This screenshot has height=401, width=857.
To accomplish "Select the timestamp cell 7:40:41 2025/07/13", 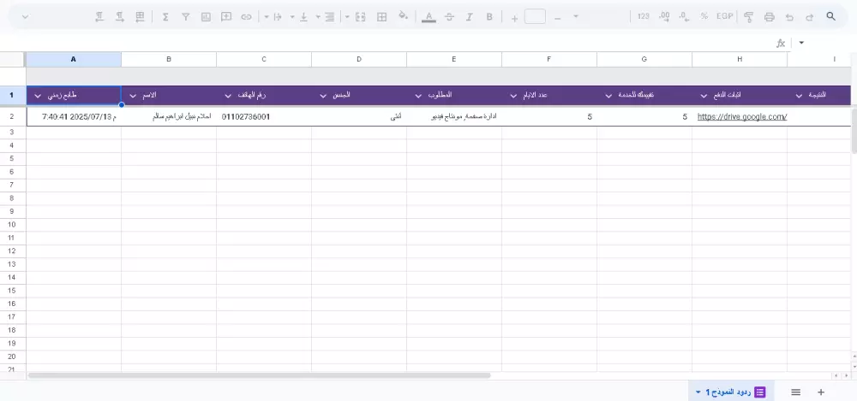I will (x=74, y=117).
